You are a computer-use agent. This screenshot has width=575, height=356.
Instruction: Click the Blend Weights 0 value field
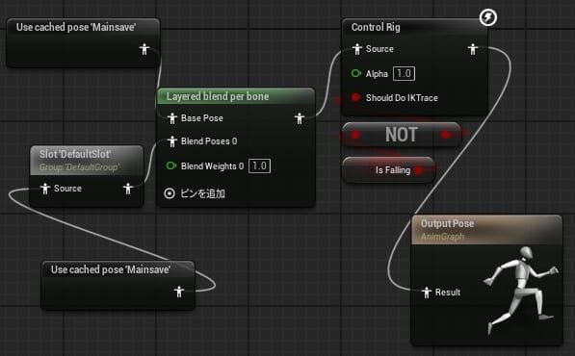point(260,165)
